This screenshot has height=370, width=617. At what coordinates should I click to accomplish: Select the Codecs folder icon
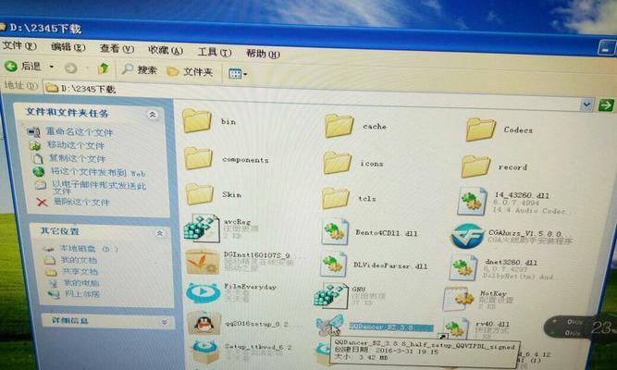click(480, 129)
